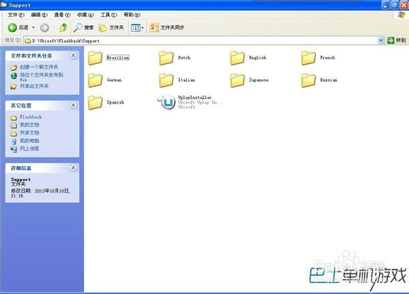Collapse the Other Places (其它位置) panel
This screenshot has width=409, height=294.
74,105
